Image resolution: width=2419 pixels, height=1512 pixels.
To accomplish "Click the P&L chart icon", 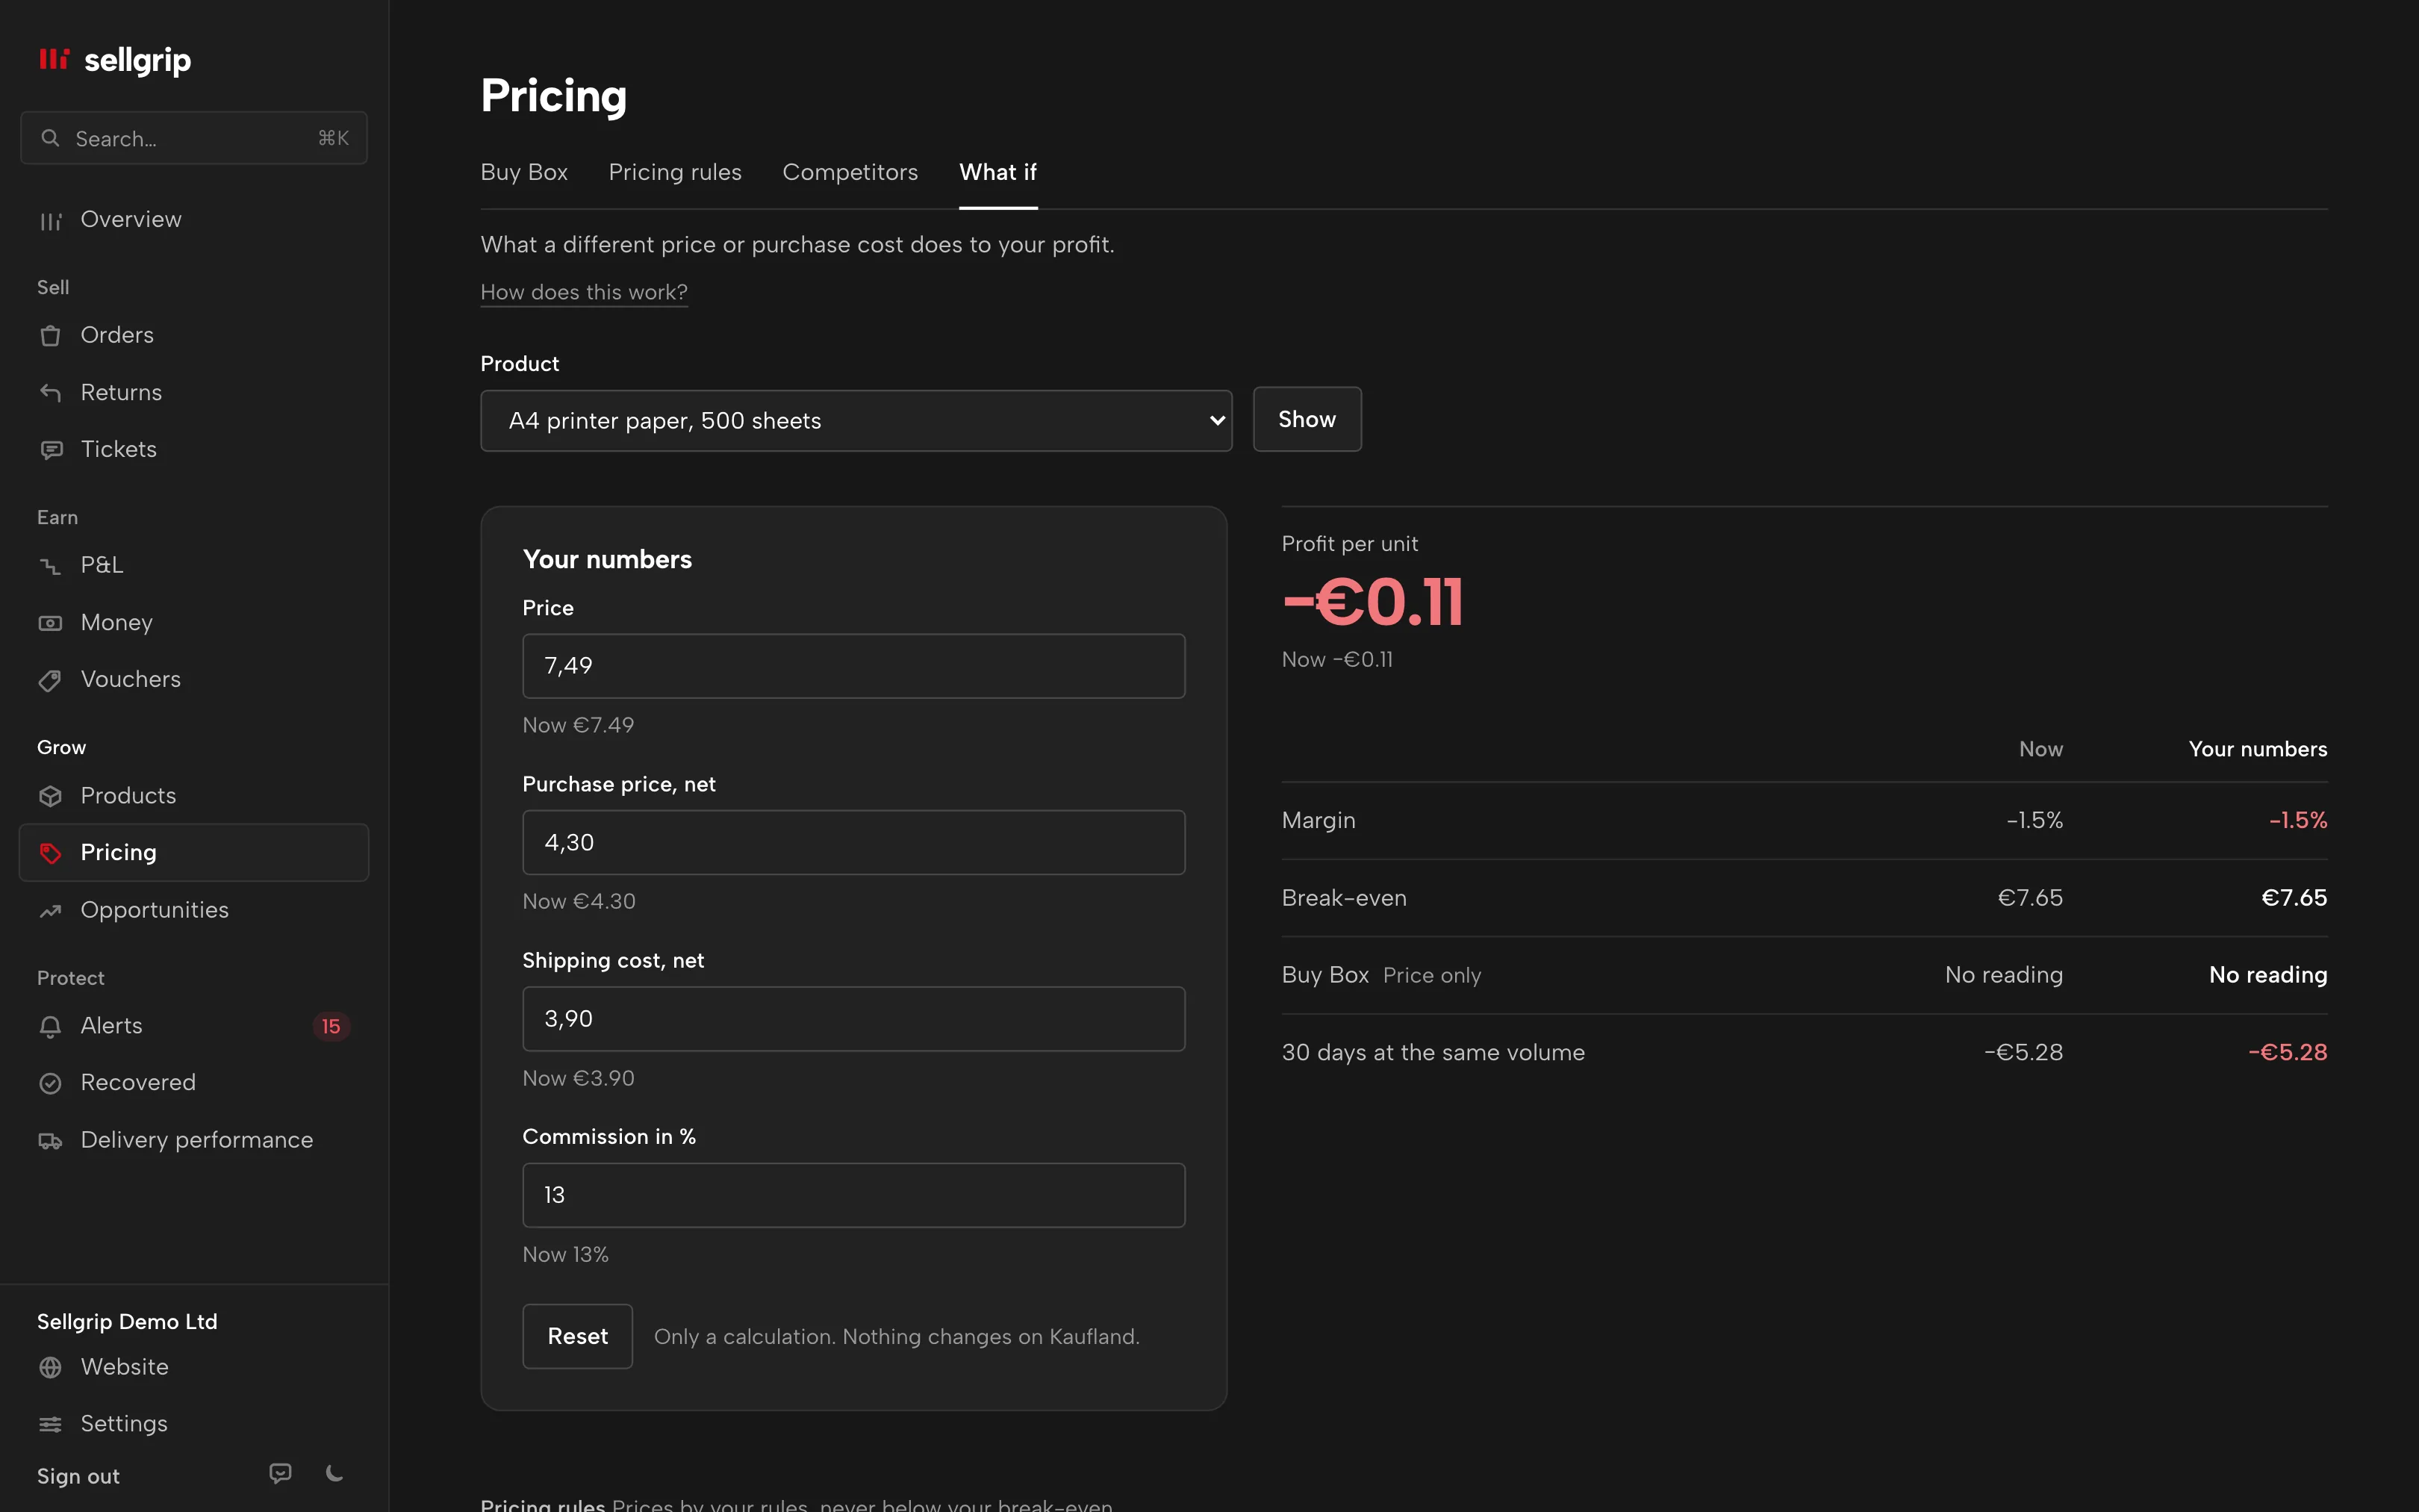I will (50, 566).
